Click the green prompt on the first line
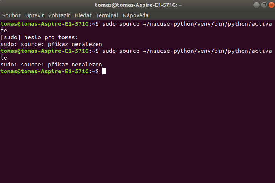 click(x=50, y=24)
